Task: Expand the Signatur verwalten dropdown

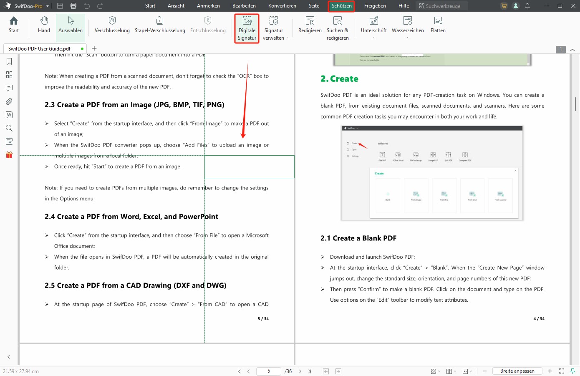Action: coord(287,38)
